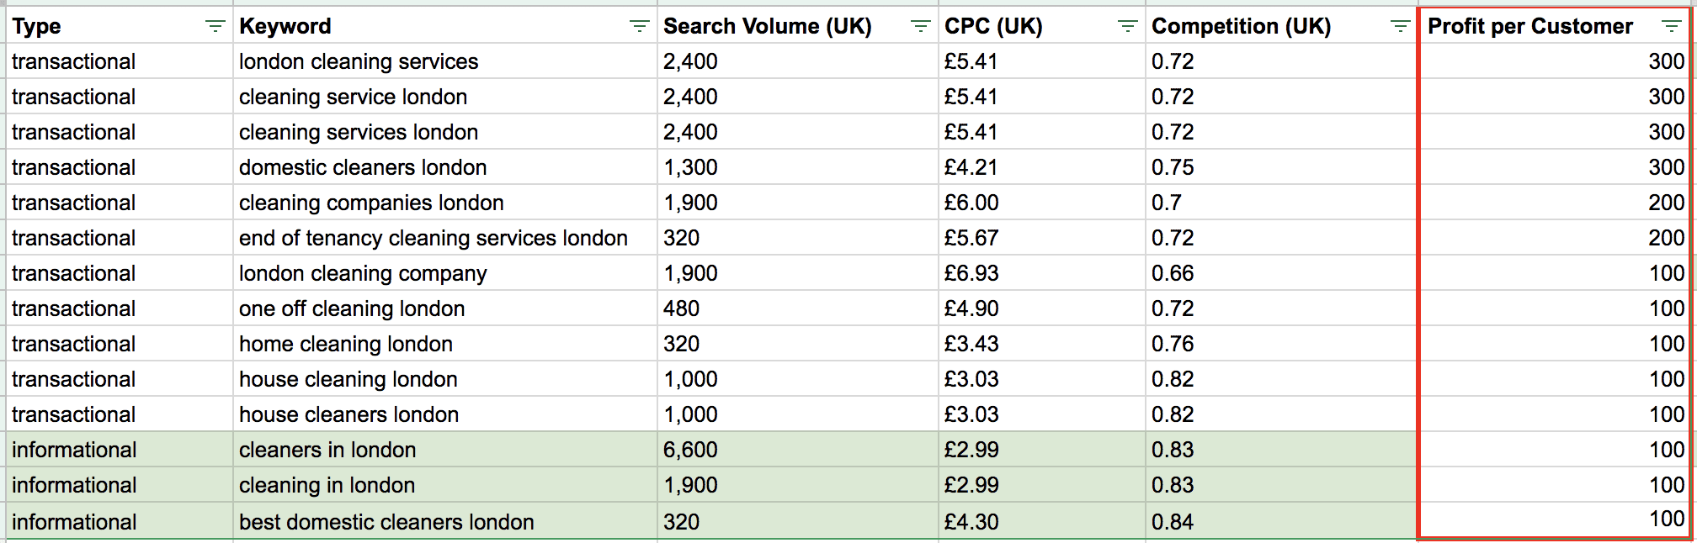Select the 0.66 competition cell
The height and width of the screenshot is (543, 1697).
click(1173, 274)
